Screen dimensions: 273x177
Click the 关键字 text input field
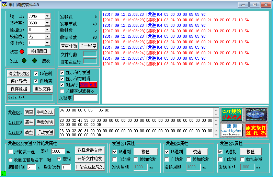click(x=86, y=98)
